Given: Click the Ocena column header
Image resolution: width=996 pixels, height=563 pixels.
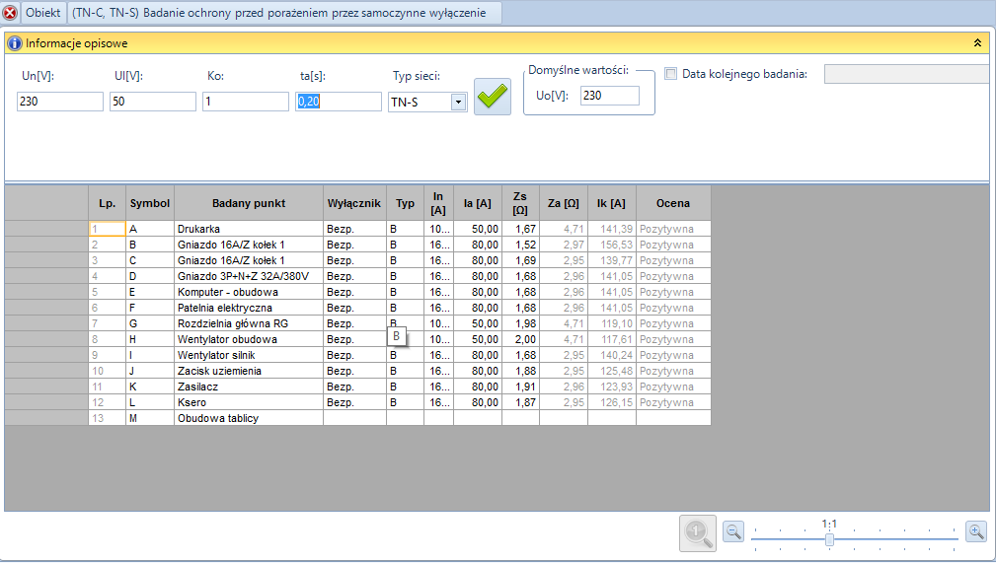Looking at the screenshot, I should coord(673,203).
